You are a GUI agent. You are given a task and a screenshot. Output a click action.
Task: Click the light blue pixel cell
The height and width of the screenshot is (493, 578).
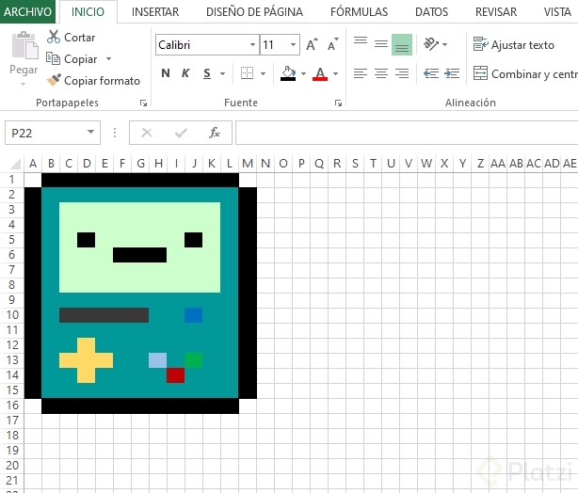pyautogui.click(x=158, y=360)
